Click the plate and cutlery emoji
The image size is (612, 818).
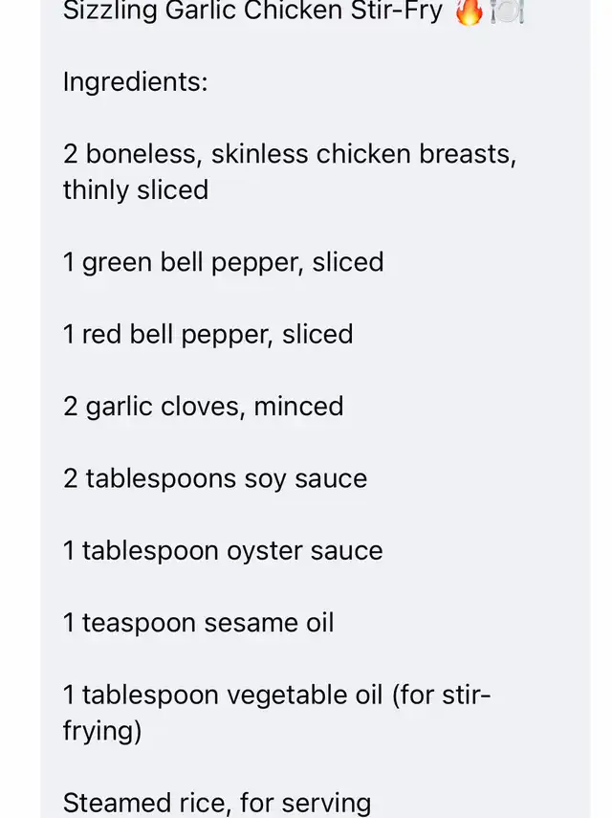[507, 13]
